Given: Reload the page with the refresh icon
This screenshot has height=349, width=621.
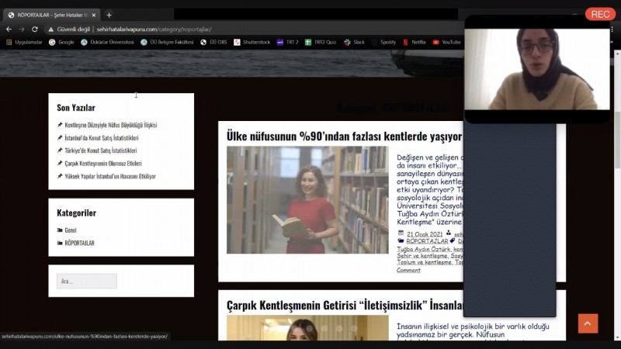Looking at the screenshot, I should point(34,29).
